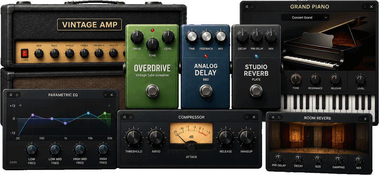Click the Middle knob on Vintage Amp
This screenshot has height=175, width=379.
[69, 53]
